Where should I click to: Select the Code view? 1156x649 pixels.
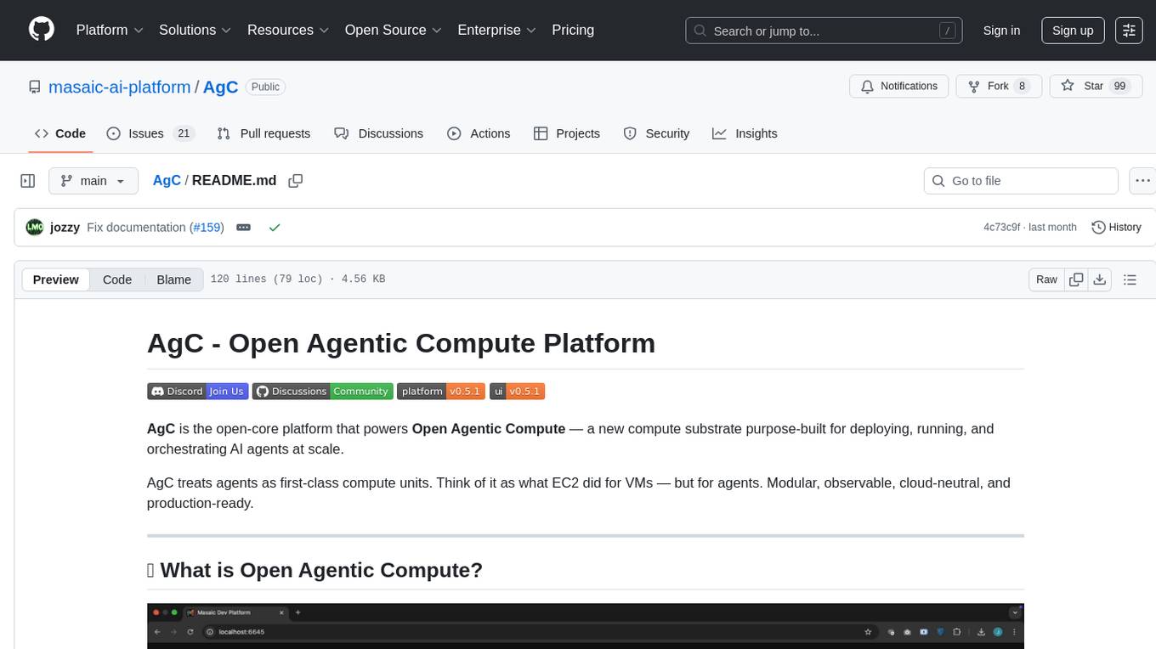coord(117,279)
